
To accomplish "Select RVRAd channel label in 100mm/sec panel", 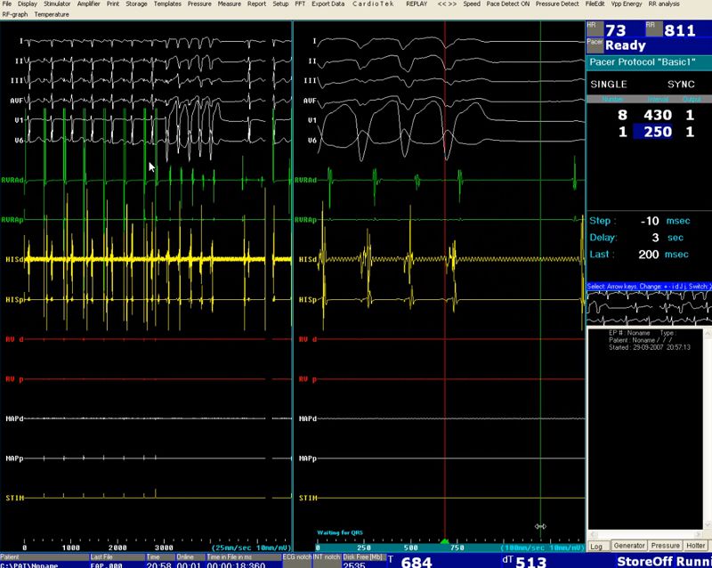I will tap(305, 180).
